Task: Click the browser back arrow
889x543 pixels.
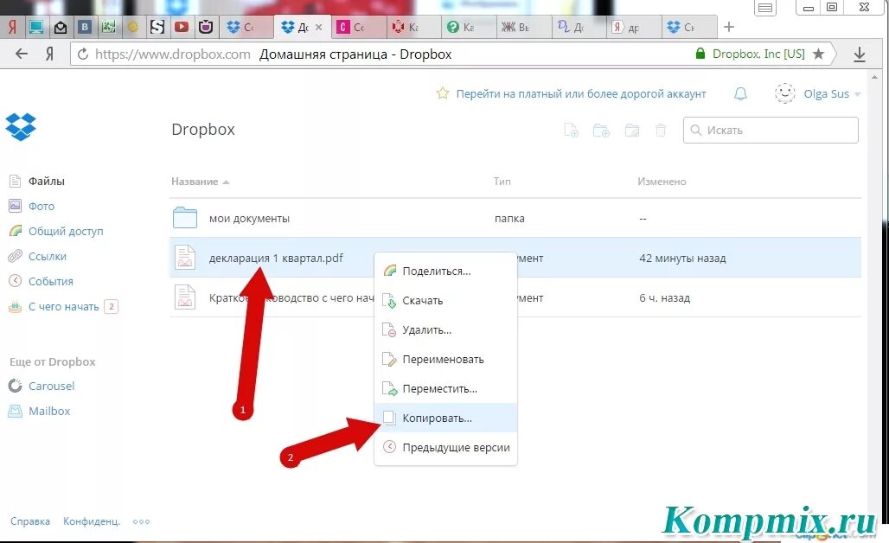Action: [22, 54]
